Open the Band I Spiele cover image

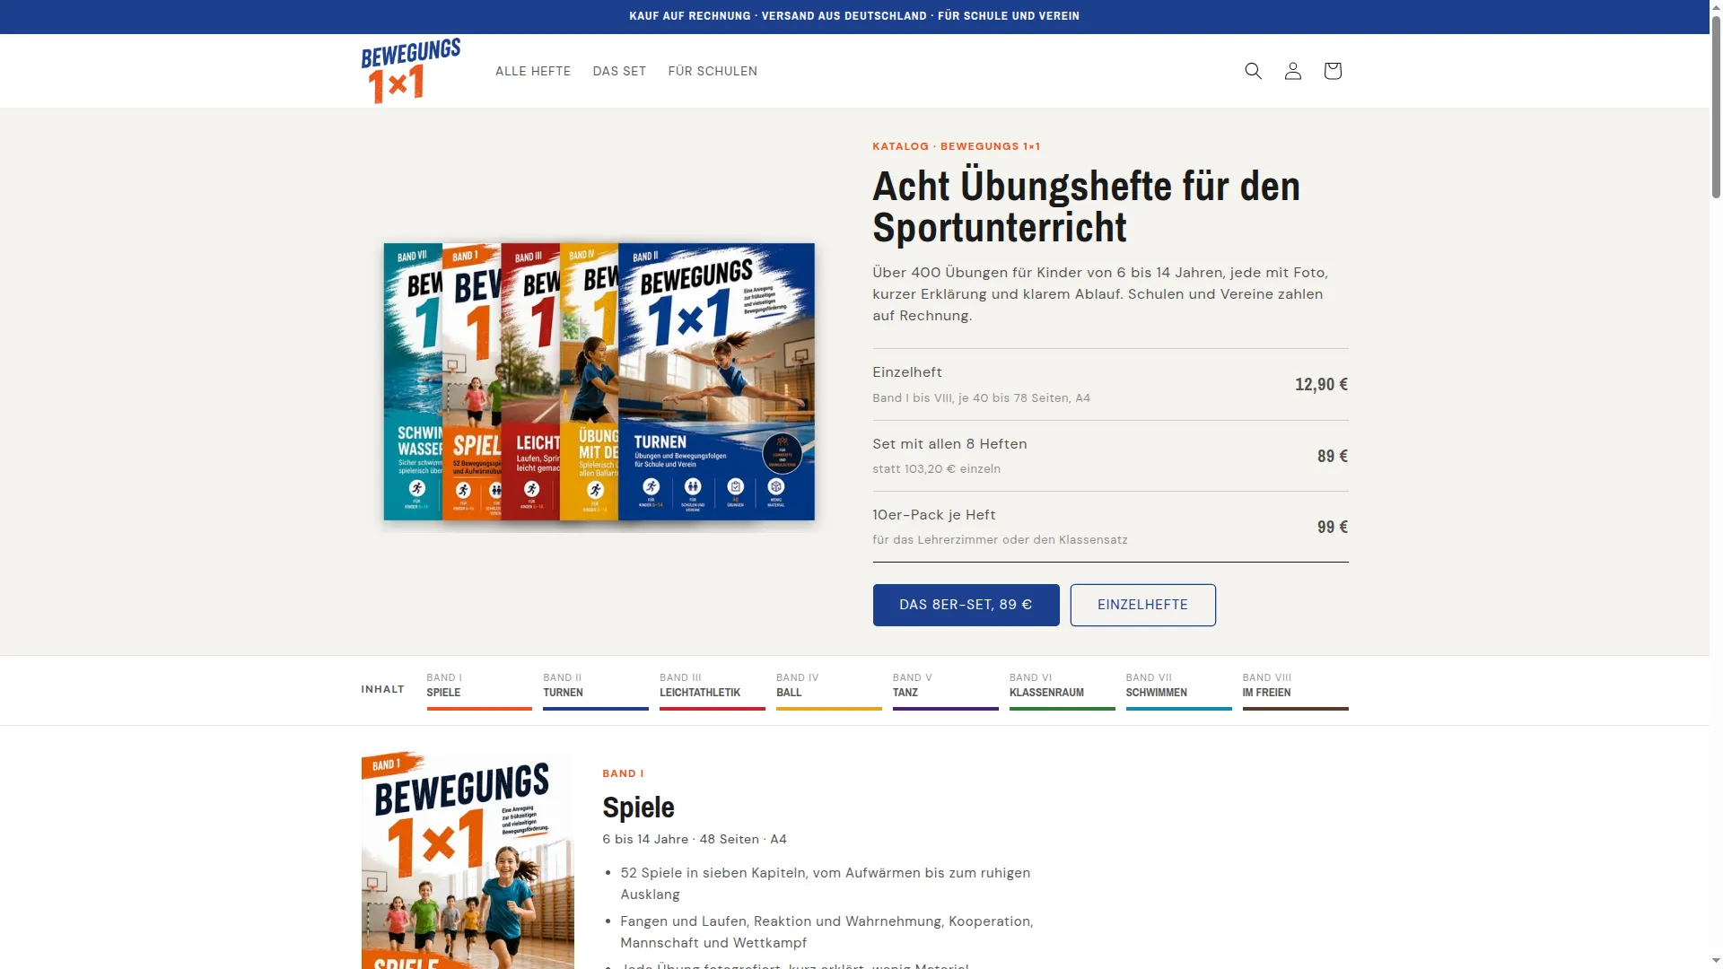[468, 860]
